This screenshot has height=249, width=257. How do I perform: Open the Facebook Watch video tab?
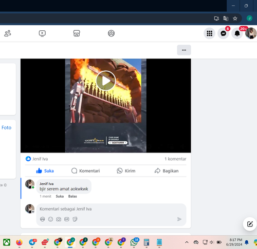42,33
